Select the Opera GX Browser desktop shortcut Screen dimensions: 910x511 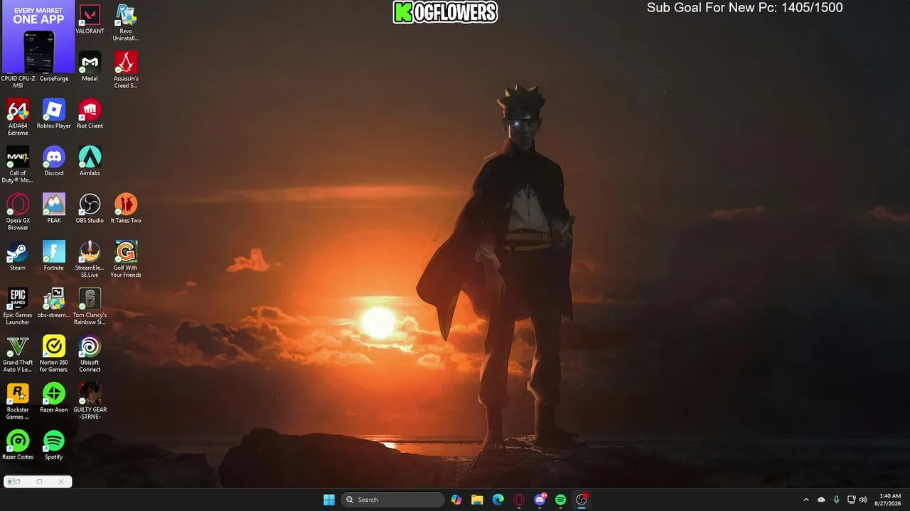click(x=18, y=212)
